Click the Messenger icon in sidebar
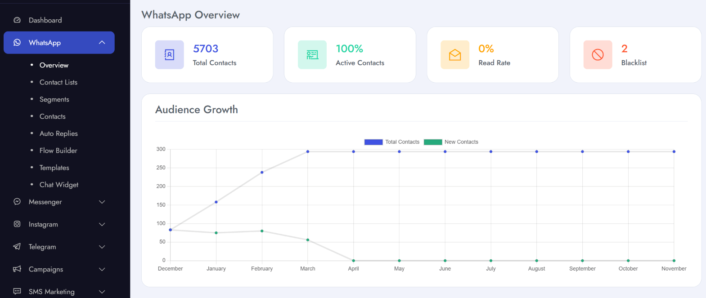Screen dimensions: 706x298 17,201
